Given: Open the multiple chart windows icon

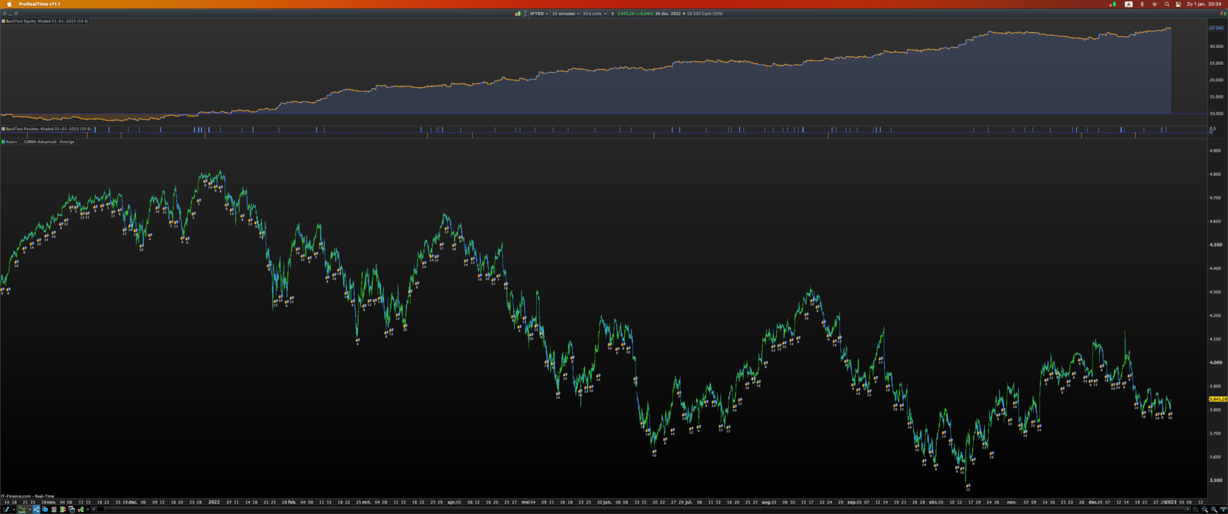Looking at the screenshot, I should click(71, 509).
